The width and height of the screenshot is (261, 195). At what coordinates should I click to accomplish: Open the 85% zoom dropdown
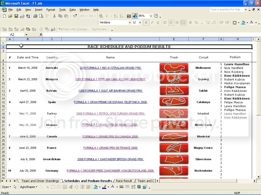click(151, 16)
